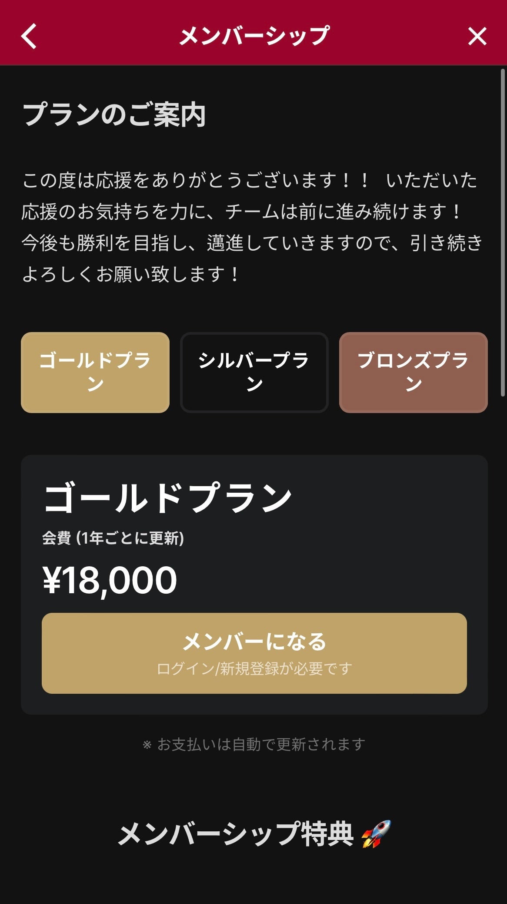Tap the line ending with よろしくお願い致します！
Image resolution: width=507 pixels, height=904 pixels.
pyautogui.click(x=130, y=274)
